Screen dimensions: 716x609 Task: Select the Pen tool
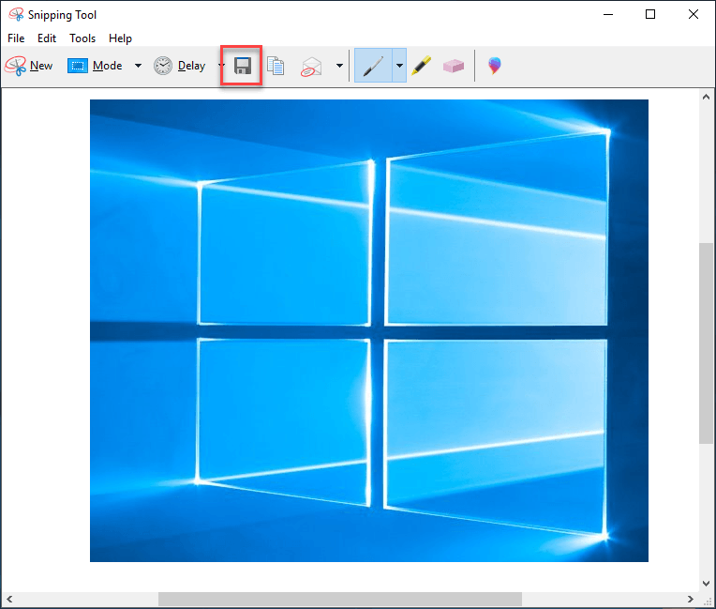(373, 66)
